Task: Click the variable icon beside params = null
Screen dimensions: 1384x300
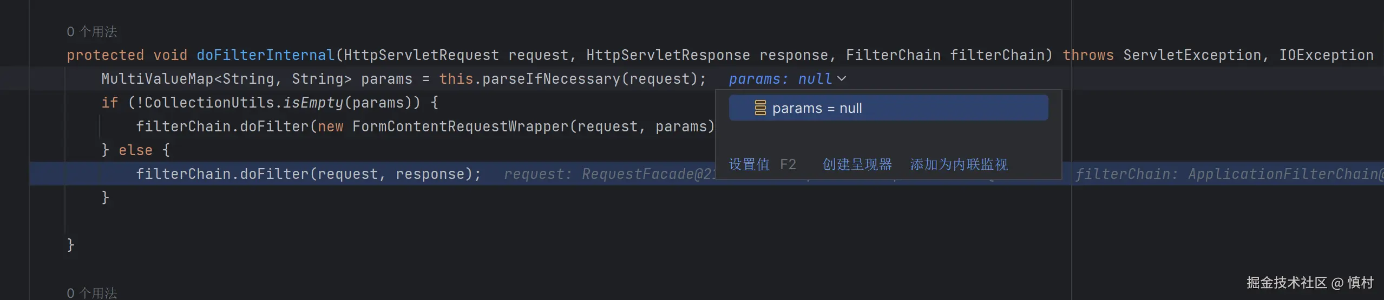Action: click(x=760, y=108)
